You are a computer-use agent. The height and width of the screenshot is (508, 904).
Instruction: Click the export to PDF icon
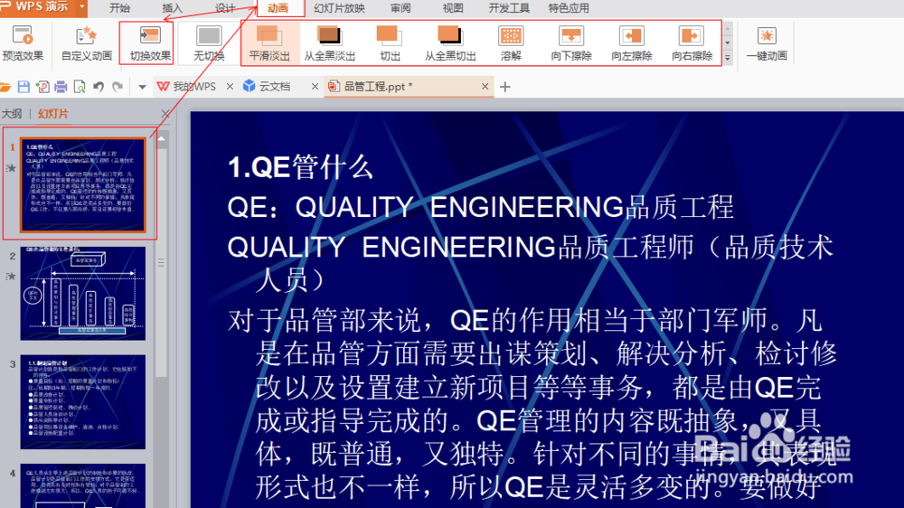42,87
